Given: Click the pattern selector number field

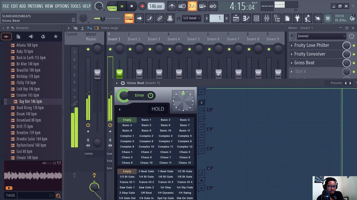Looking at the screenshot, I should 216,18.
